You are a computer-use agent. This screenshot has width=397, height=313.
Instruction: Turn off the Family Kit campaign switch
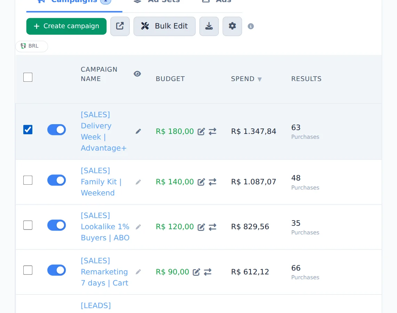[x=56, y=180]
